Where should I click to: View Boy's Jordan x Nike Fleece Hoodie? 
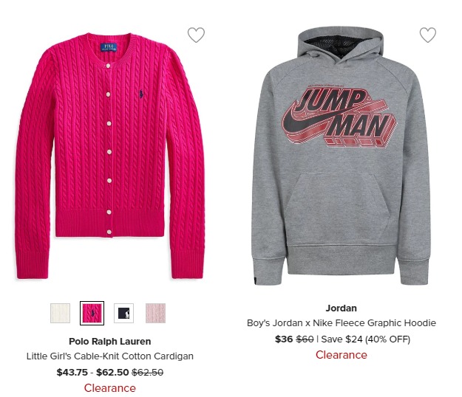[342, 323]
